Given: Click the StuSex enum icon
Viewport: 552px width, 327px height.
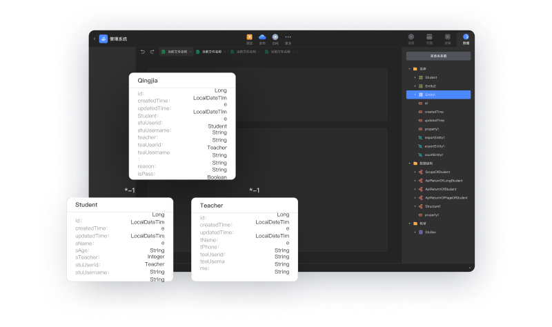Looking at the screenshot, I should click(421, 232).
